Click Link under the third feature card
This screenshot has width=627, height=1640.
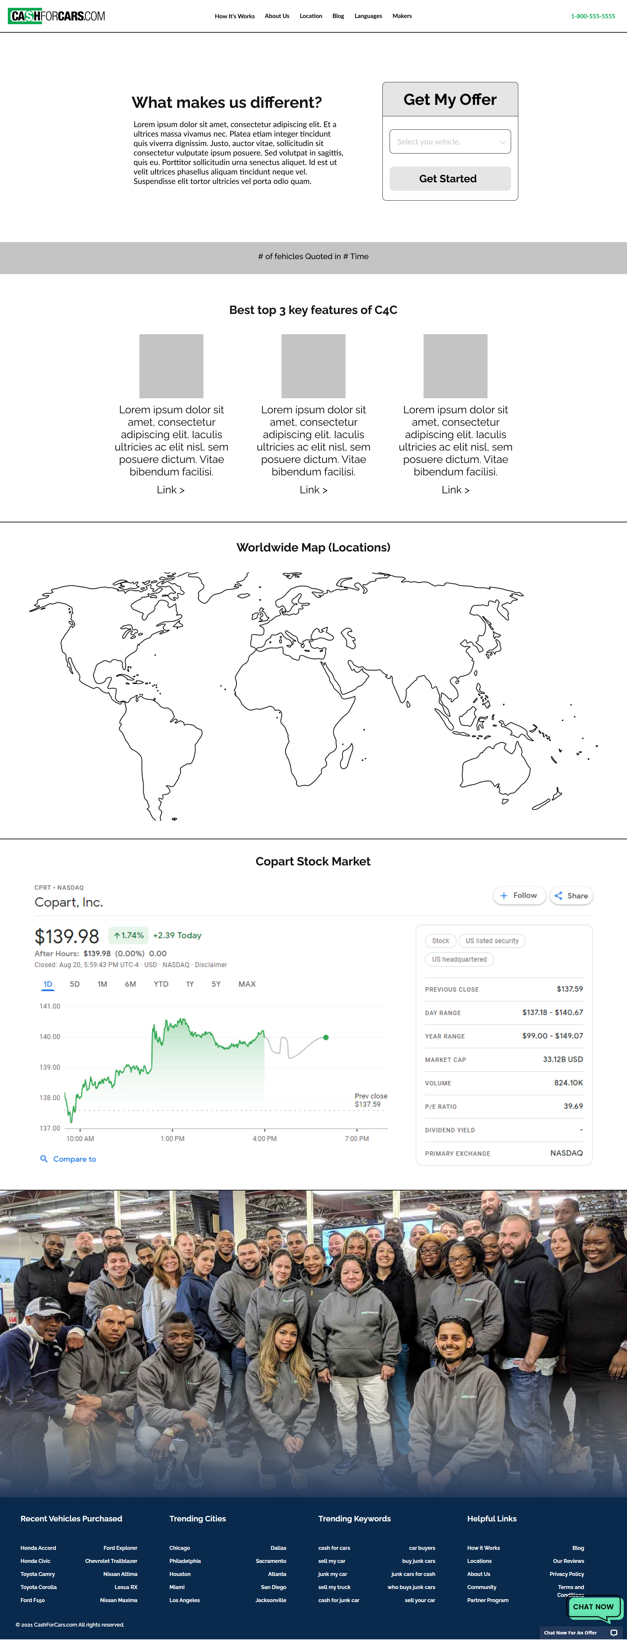(x=455, y=490)
